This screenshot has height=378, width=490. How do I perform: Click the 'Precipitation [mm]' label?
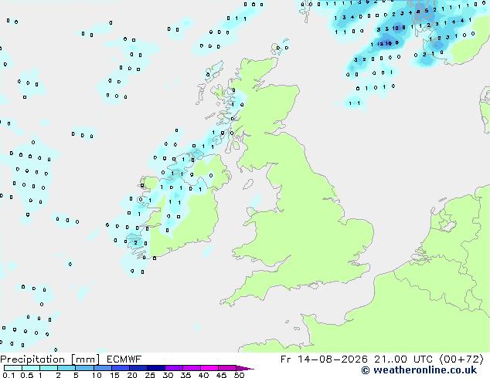click(50, 359)
